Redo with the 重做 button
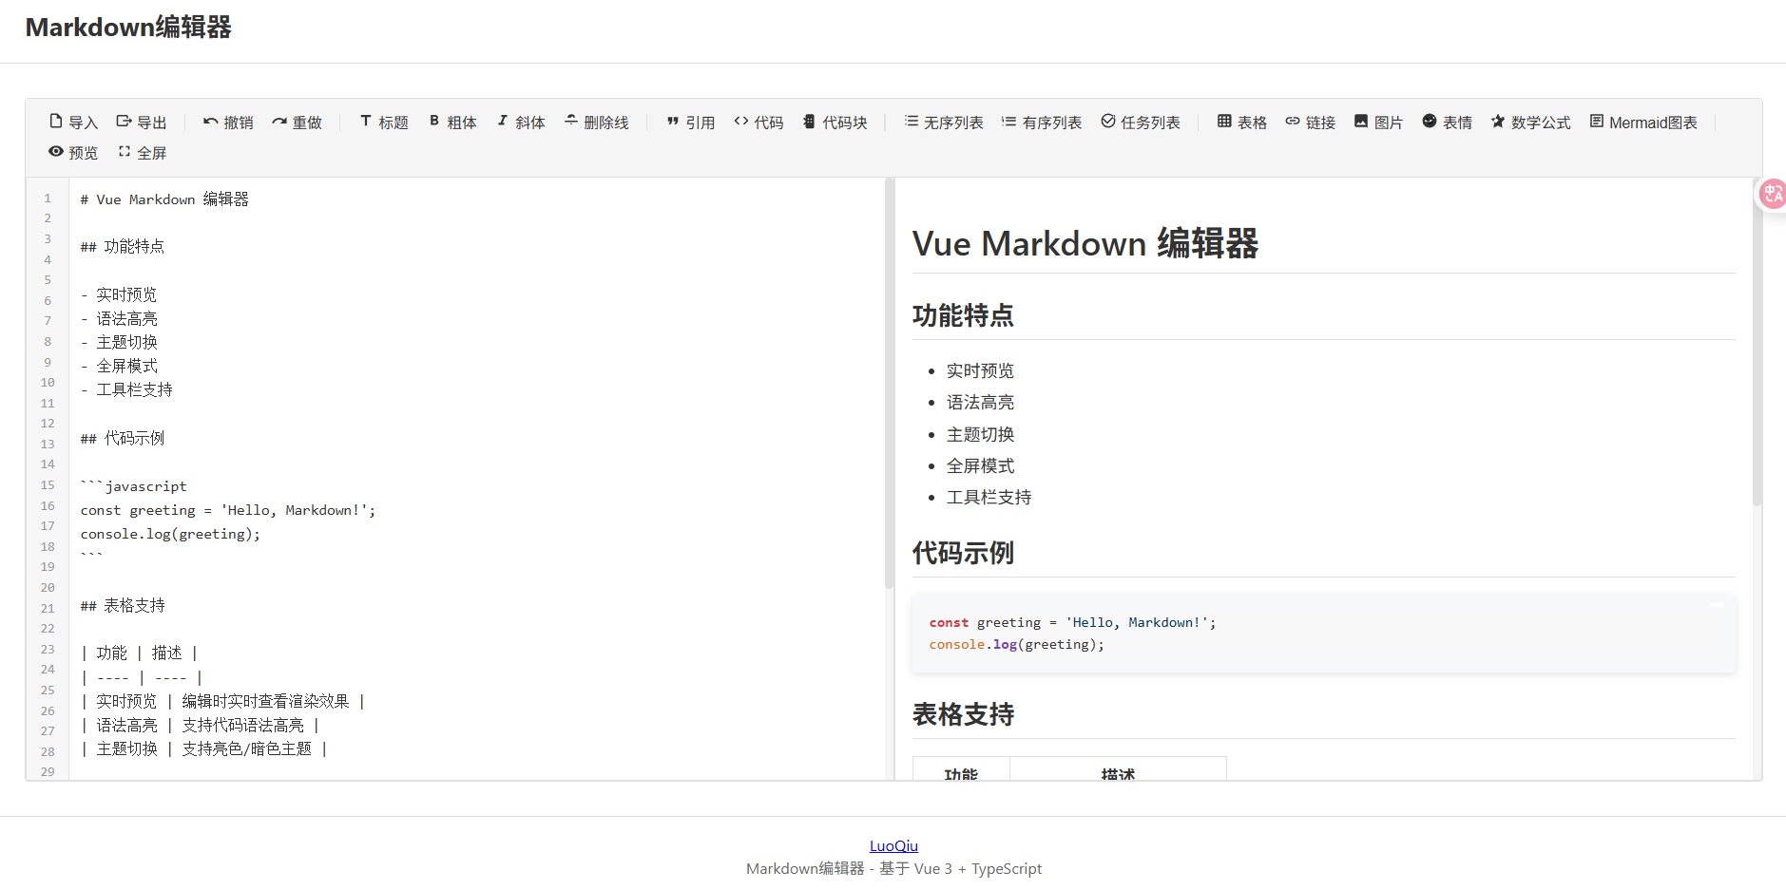Screen dimensions: 1786x890 pyautogui.click(x=297, y=123)
